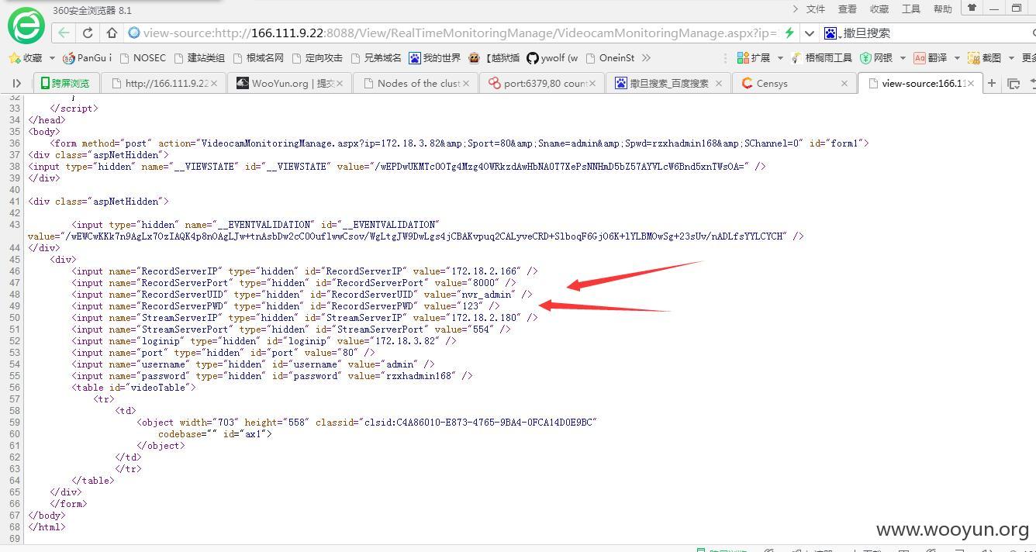The width and height of the screenshot is (1036, 552).
Task: Open search engine selector paw icon
Action: click(831, 33)
